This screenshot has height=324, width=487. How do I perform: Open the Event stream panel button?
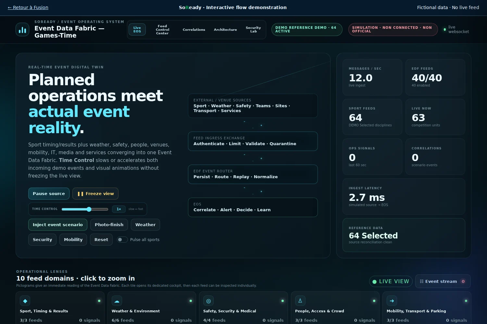coord(443,281)
